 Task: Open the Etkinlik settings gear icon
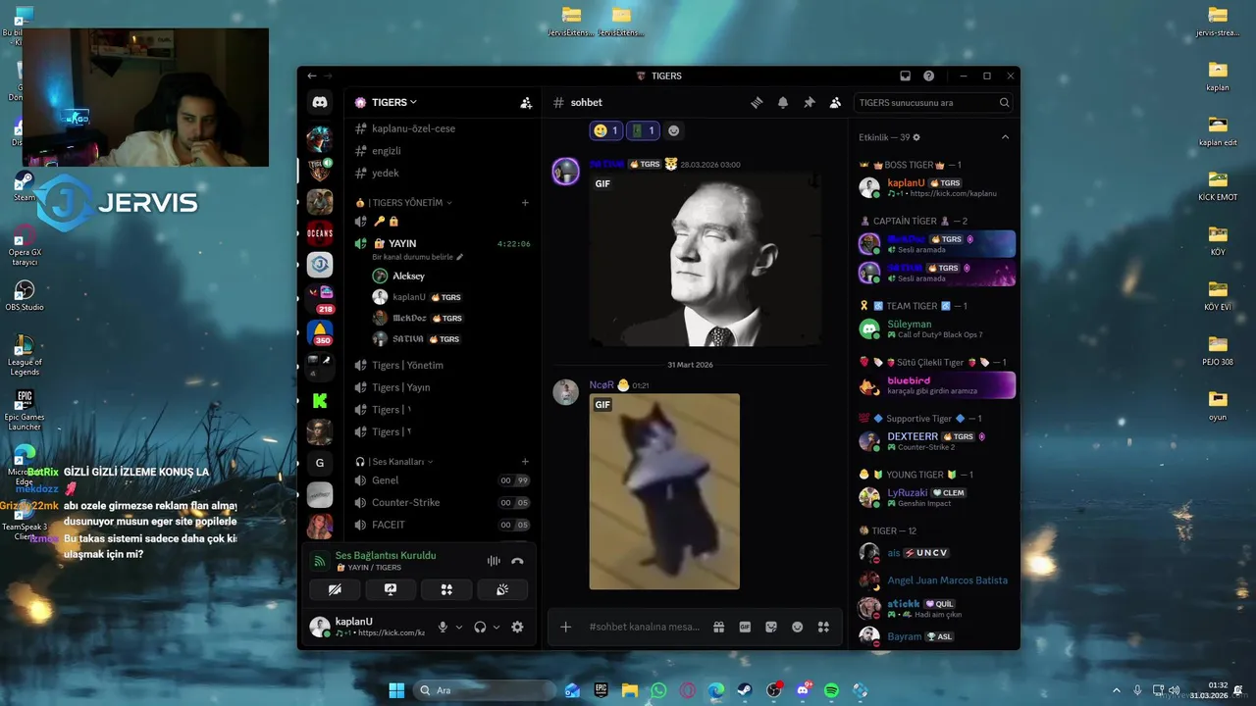pyautogui.click(x=916, y=137)
